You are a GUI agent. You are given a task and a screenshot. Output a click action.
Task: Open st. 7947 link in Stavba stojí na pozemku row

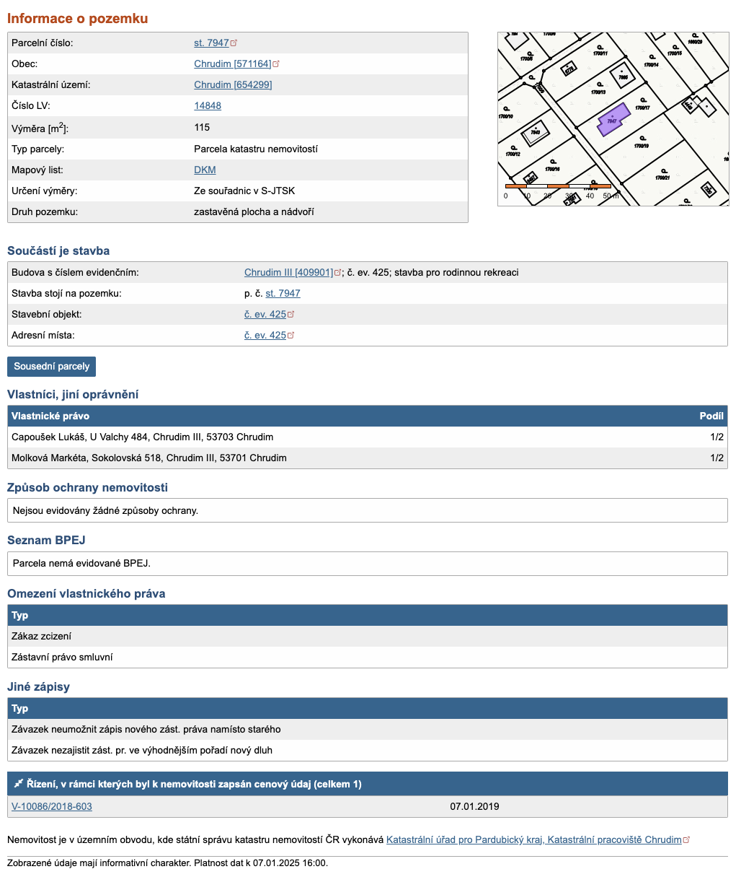tap(283, 294)
